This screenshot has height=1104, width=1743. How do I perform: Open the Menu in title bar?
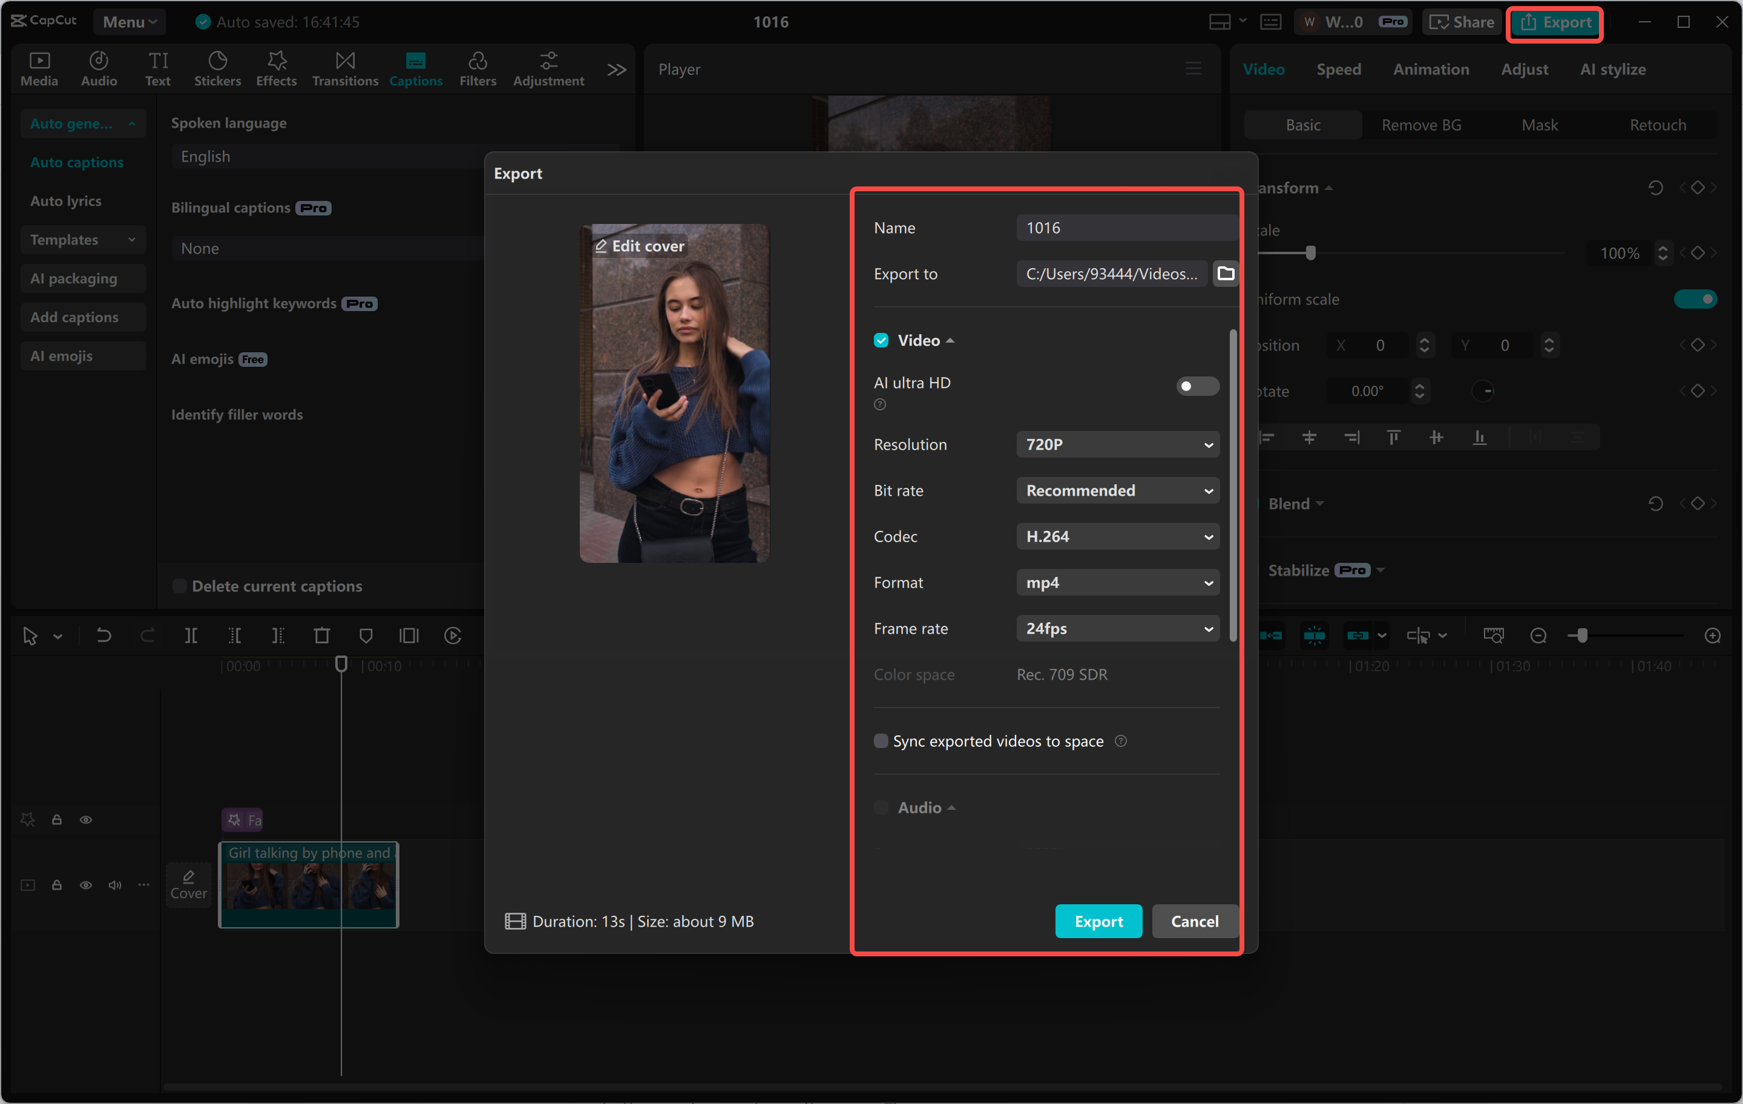click(x=129, y=22)
